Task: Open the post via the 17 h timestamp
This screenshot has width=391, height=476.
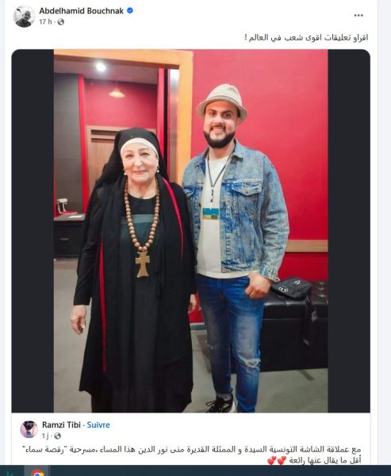Action: tap(45, 22)
